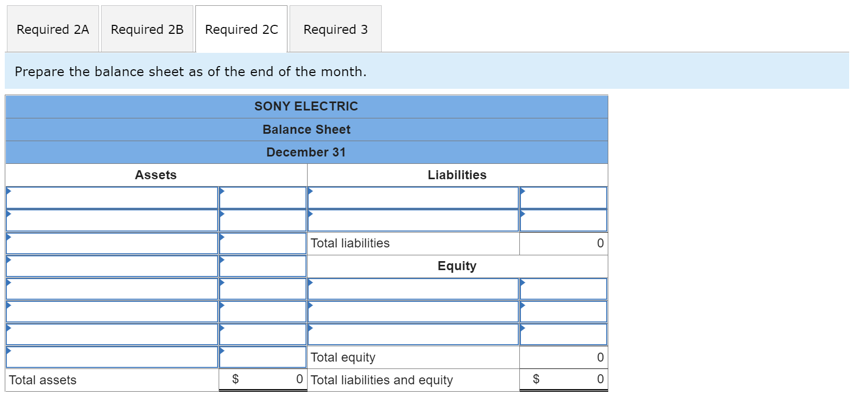Open the account selector in the fourth Assets row
Image resolution: width=855 pixels, height=397 pixels.
9,260
